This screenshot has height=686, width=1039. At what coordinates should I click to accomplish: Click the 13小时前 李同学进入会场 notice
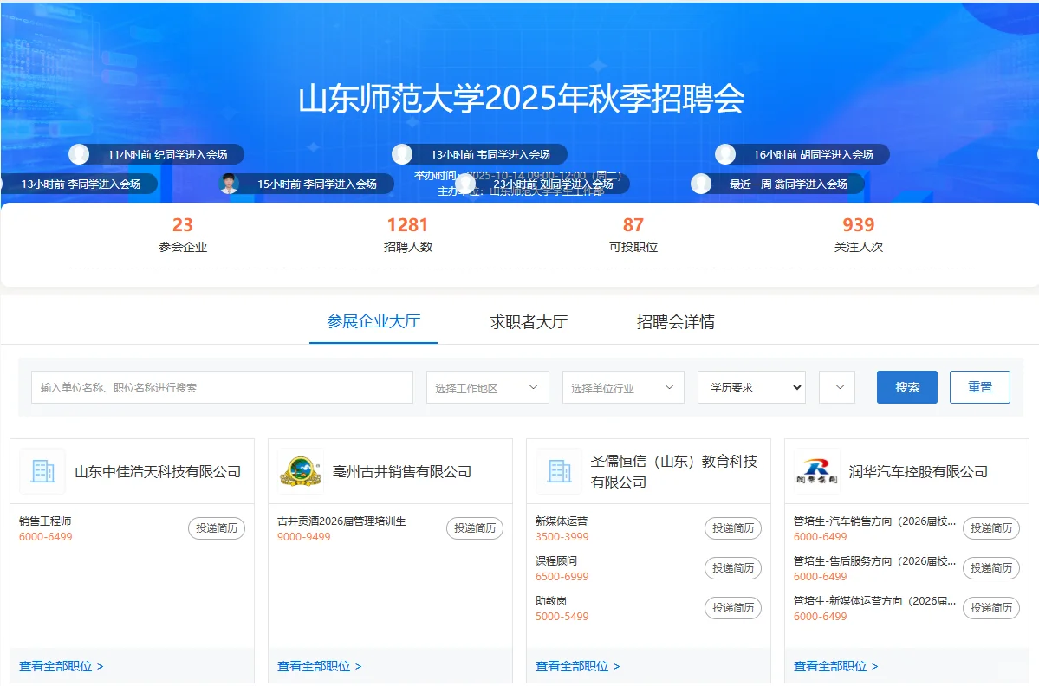click(81, 184)
